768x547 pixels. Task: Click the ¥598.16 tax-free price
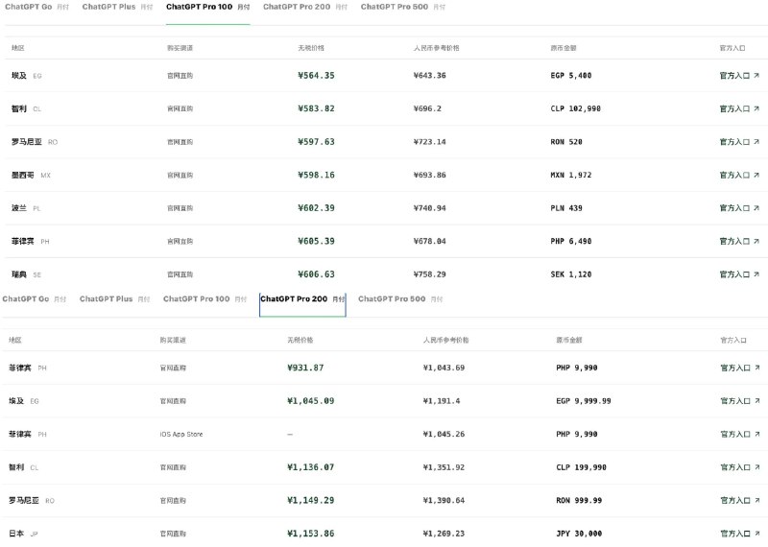pyautogui.click(x=316, y=175)
